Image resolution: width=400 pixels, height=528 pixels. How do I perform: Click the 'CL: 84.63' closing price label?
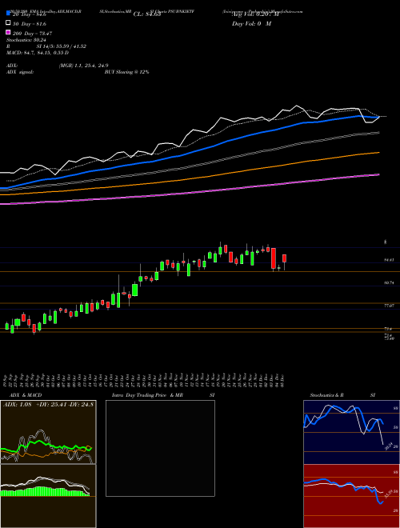pyautogui.click(x=147, y=14)
